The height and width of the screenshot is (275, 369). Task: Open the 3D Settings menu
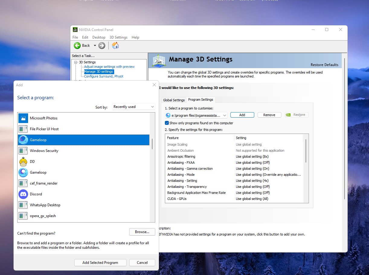[x=118, y=37]
